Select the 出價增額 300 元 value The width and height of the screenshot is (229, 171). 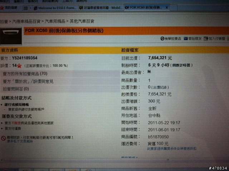pos(154,101)
